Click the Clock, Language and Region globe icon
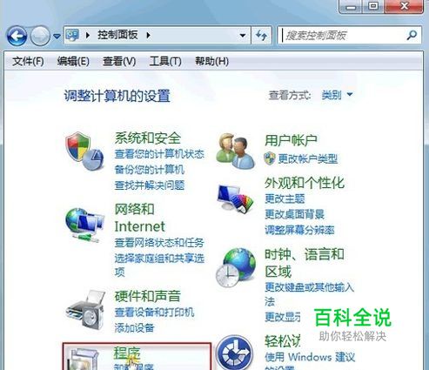 click(236, 267)
